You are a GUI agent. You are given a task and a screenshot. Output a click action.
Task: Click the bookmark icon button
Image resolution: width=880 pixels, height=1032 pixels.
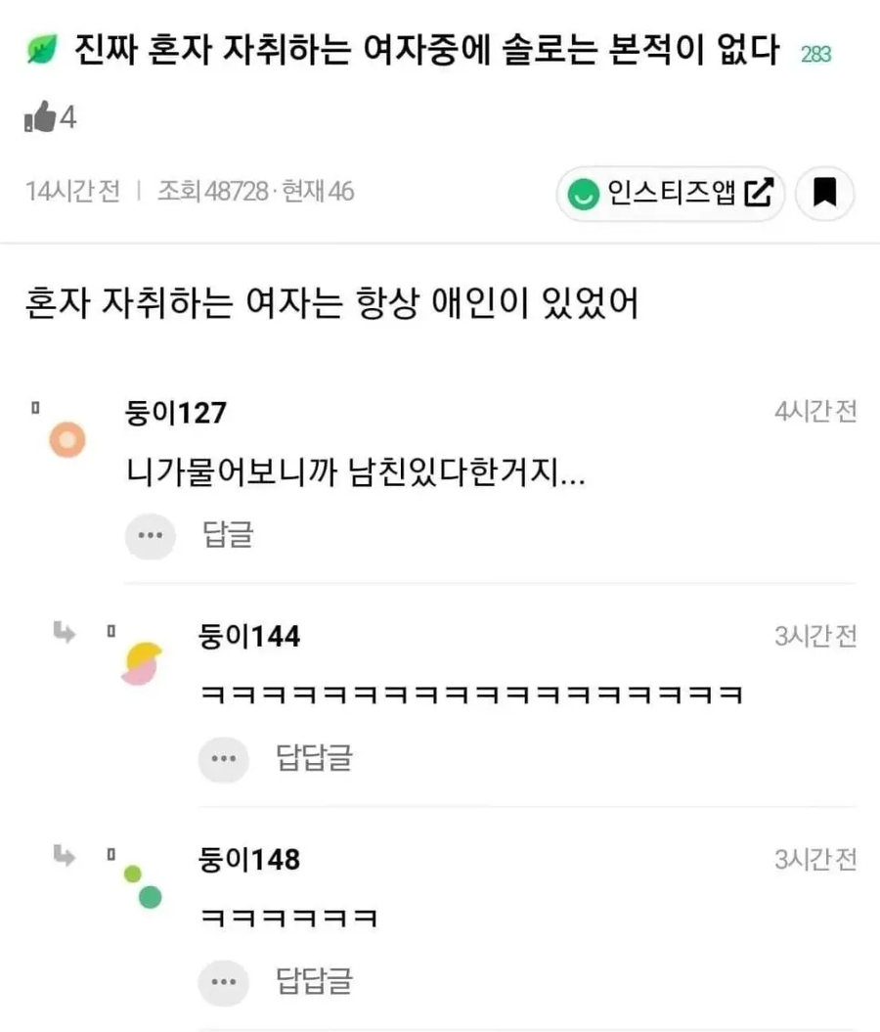[x=825, y=194]
